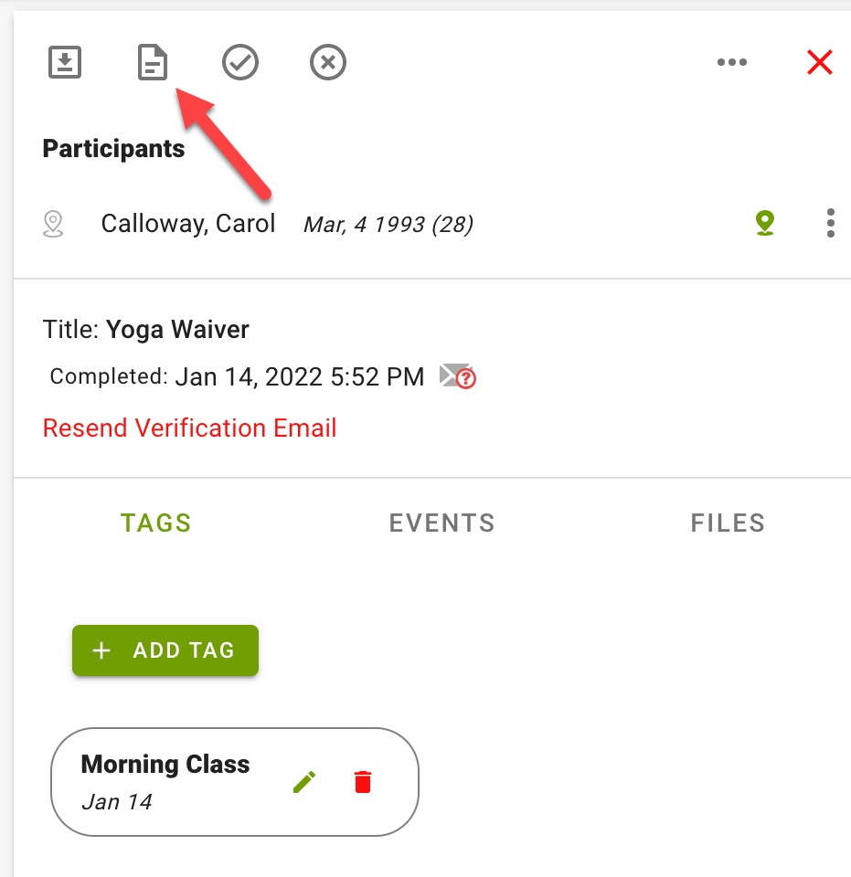Edit the Morning Class tag with pencil
The width and height of the screenshot is (851, 877).
304,782
